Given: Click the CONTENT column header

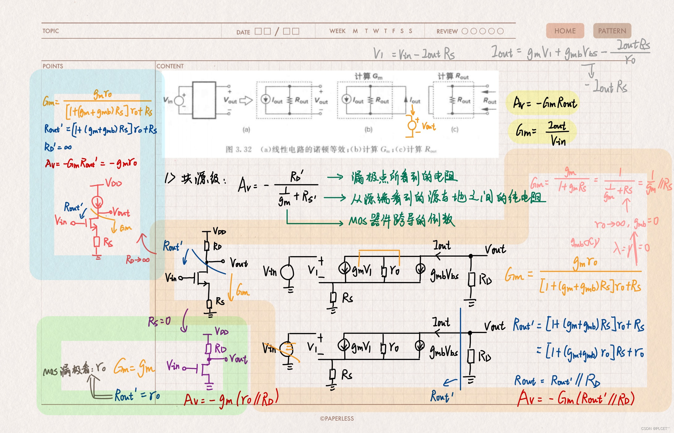Looking at the screenshot, I should tap(170, 66).
